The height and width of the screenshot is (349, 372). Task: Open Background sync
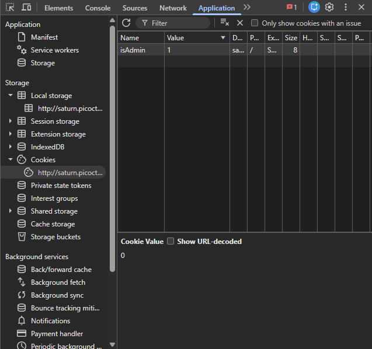(x=57, y=295)
